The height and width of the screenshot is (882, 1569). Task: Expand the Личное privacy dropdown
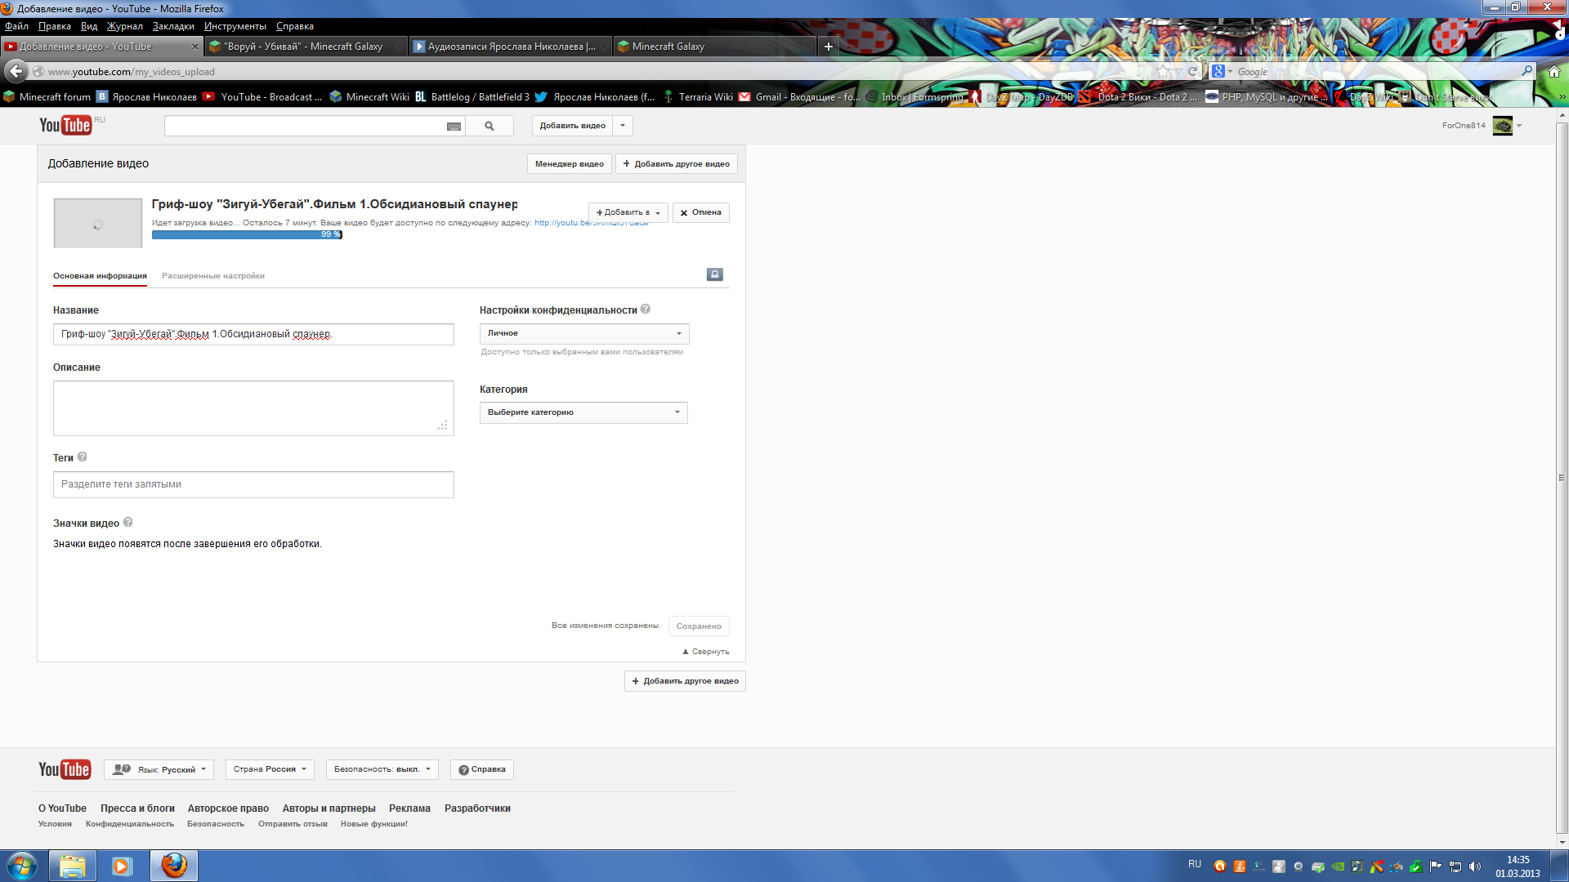click(x=584, y=333)
